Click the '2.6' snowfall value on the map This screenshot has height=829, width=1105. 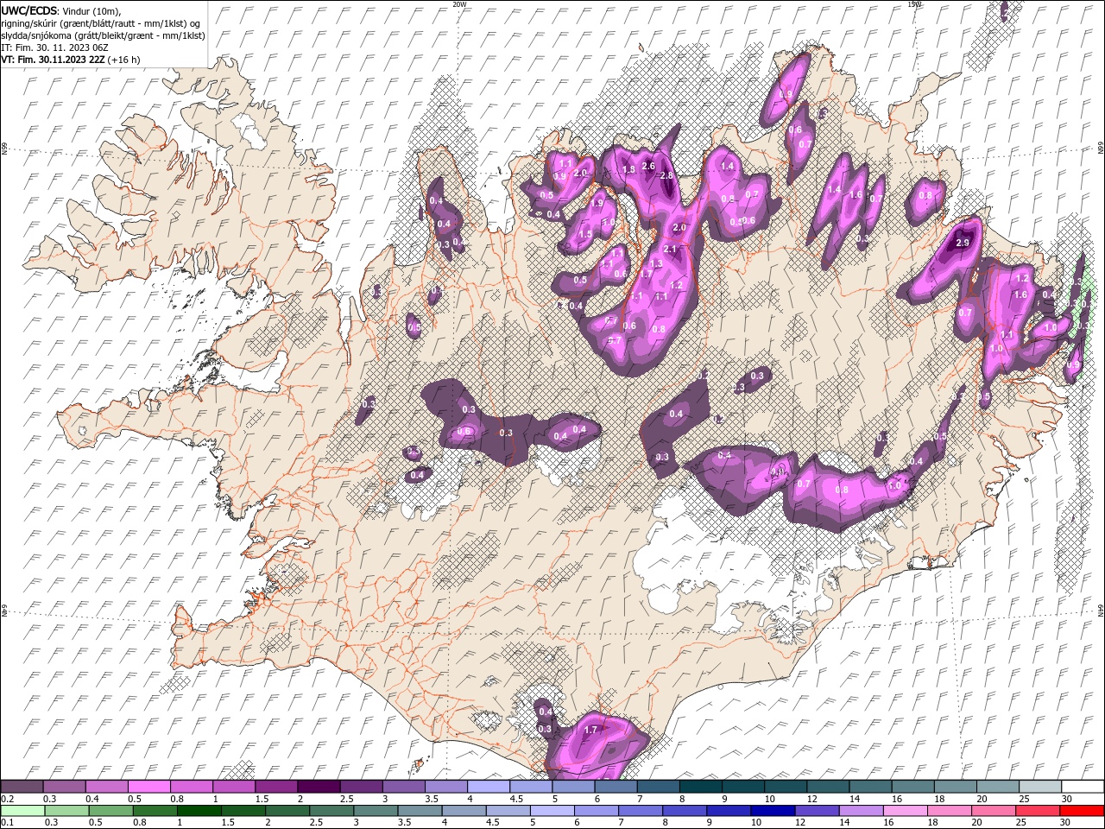coord(649,166)
